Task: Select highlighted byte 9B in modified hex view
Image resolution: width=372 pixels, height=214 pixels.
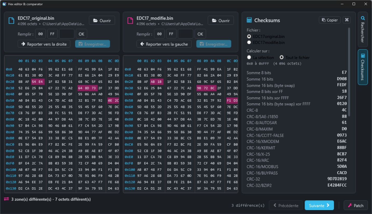Action: coord(199,88)
